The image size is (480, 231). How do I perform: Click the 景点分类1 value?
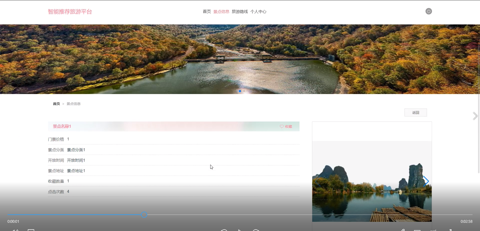[x=76, y=150]
